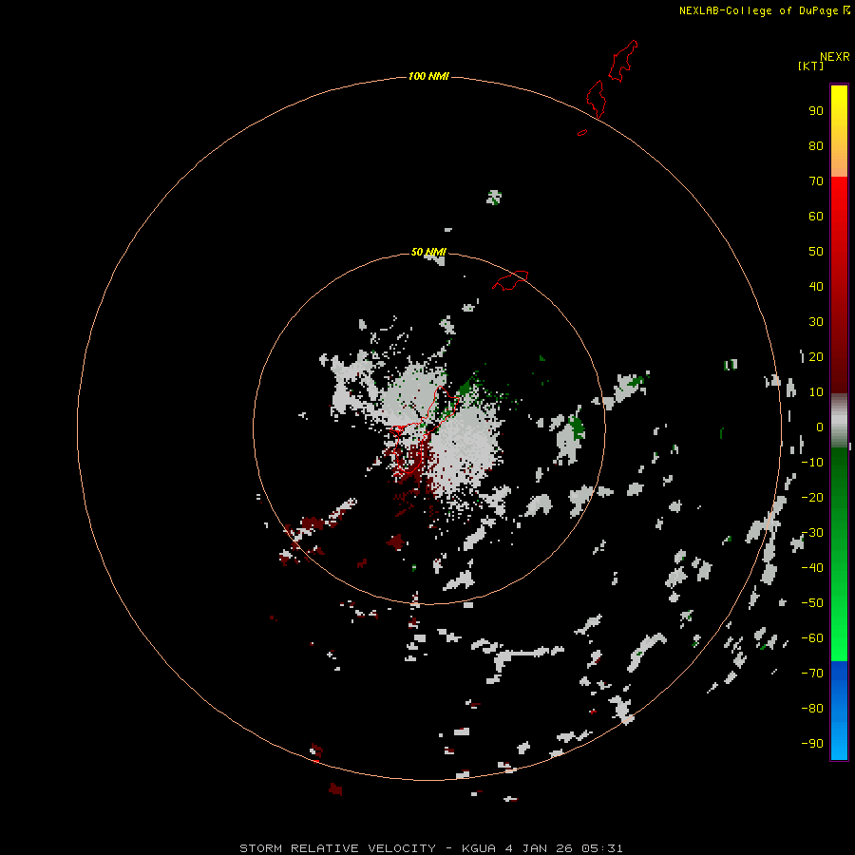Image resolution: width=855 pixels, height=855 pixels.
Task: Click the 50 value on the velocity scale
Action: (816, 252)
